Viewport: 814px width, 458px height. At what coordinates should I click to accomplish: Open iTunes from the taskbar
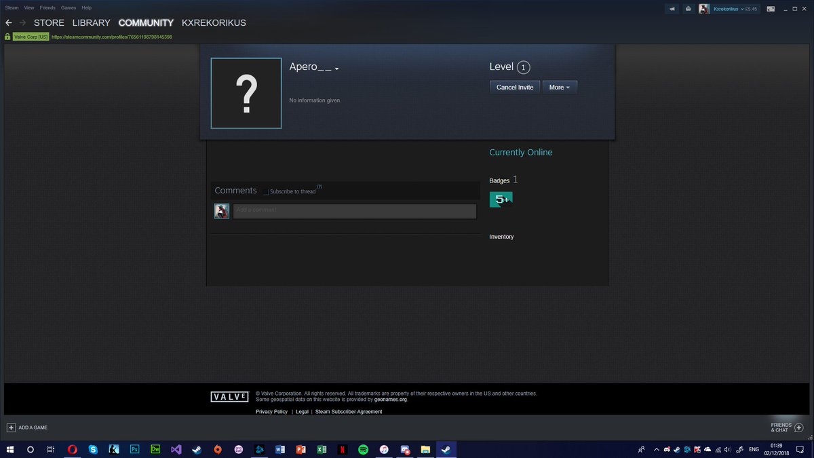[384, 449]
